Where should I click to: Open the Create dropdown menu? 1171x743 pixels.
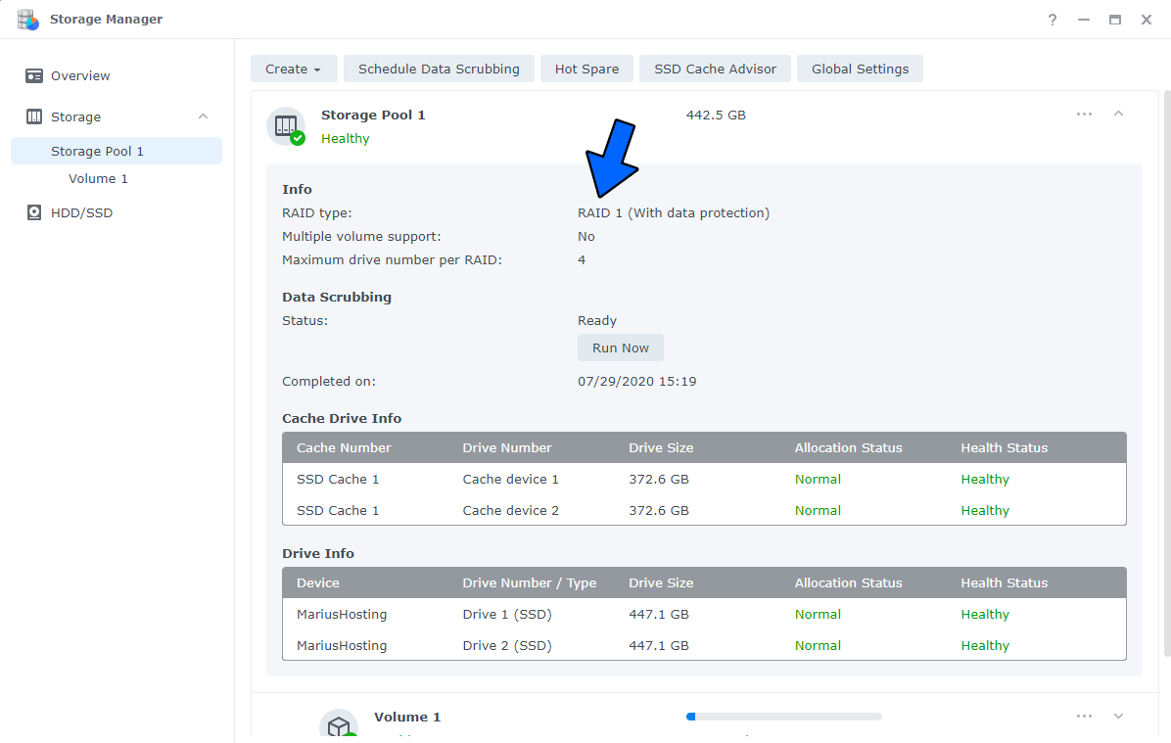[294, 69]
